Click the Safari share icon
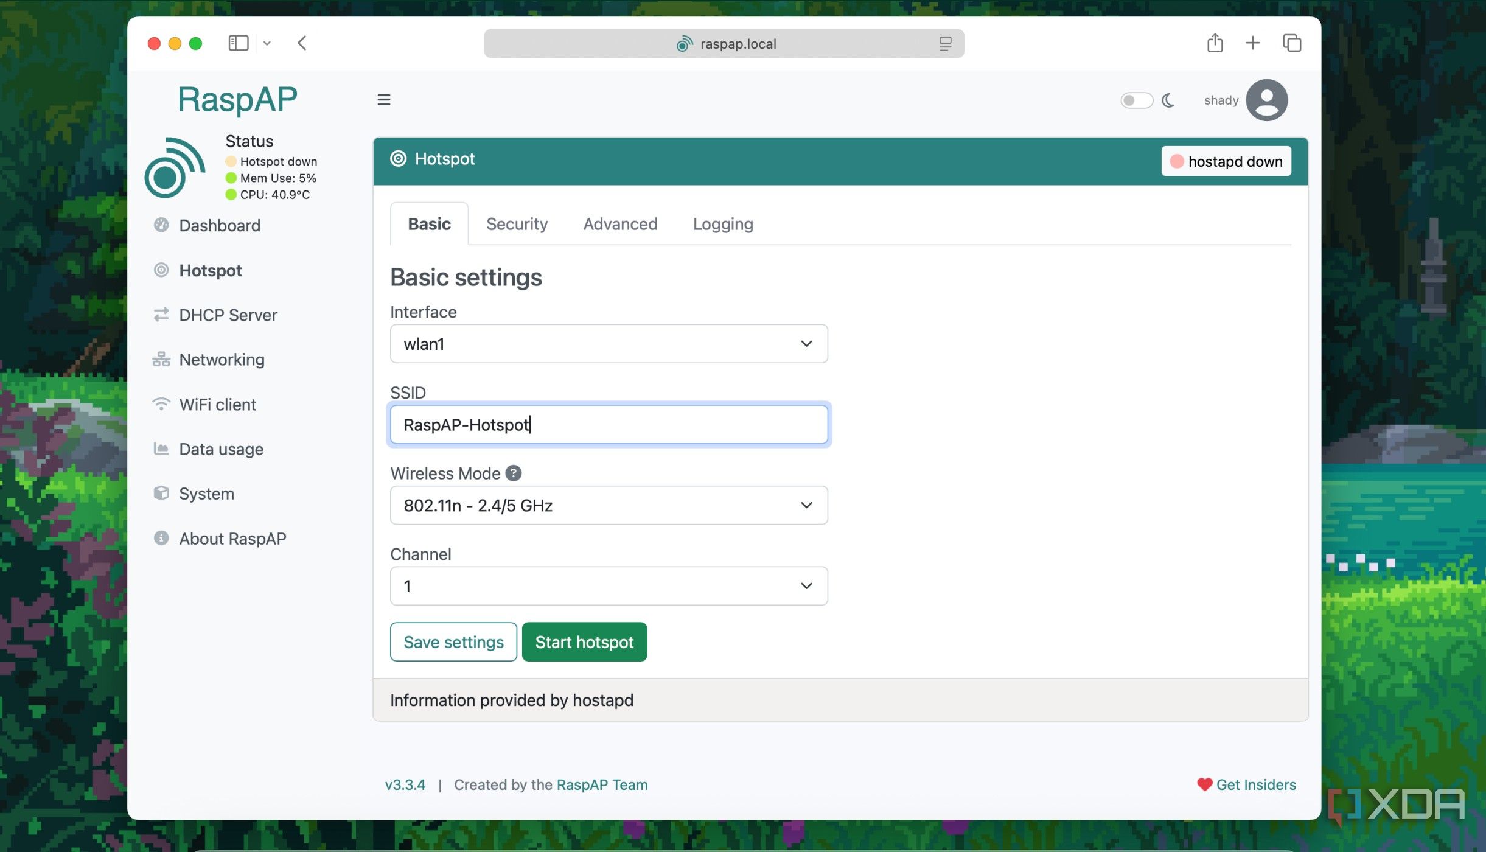 click(1215, 43)
